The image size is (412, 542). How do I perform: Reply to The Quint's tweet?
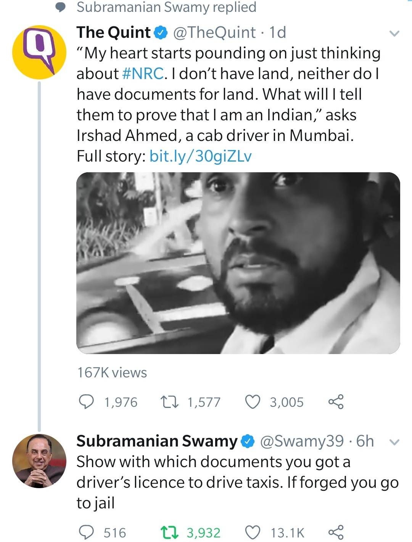(87, 402)
